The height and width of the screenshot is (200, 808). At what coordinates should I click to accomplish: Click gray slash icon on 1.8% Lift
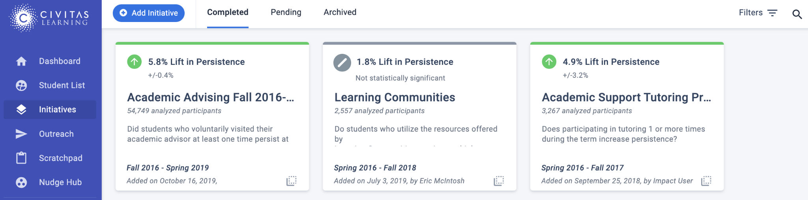342,62
